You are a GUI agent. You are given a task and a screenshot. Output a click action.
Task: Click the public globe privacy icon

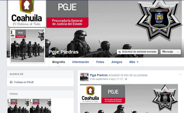pyautogui.click(x=126, y=79)
